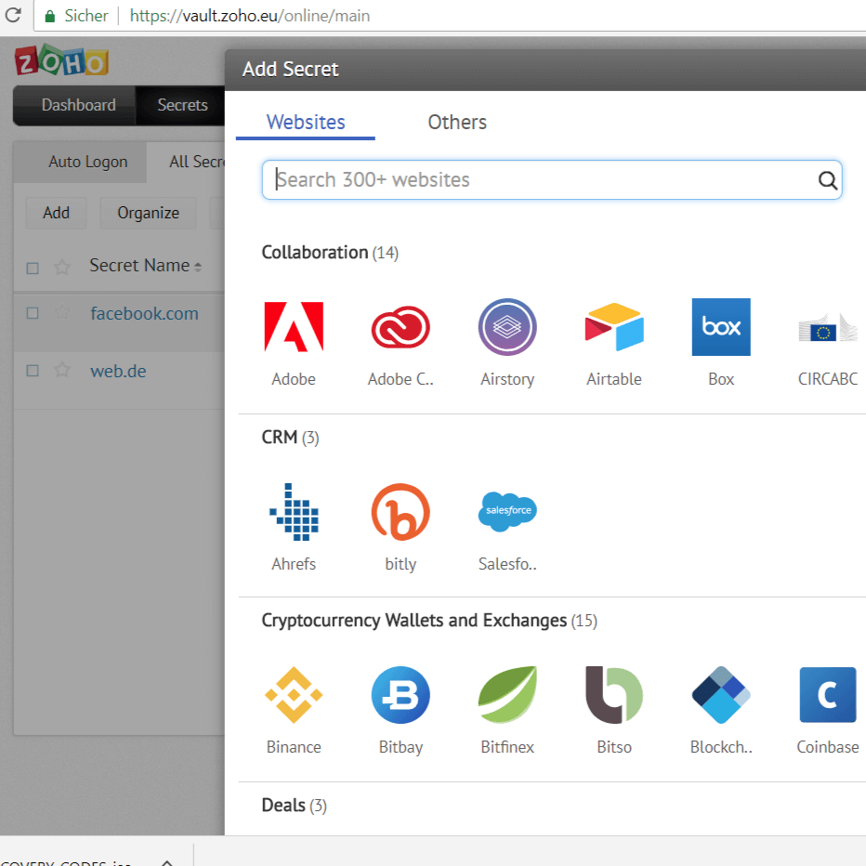The height and width of the screenshot is (866, 866).
Task: Choose the Adobe Creative Cloud icon
Action: click(400, 327)
